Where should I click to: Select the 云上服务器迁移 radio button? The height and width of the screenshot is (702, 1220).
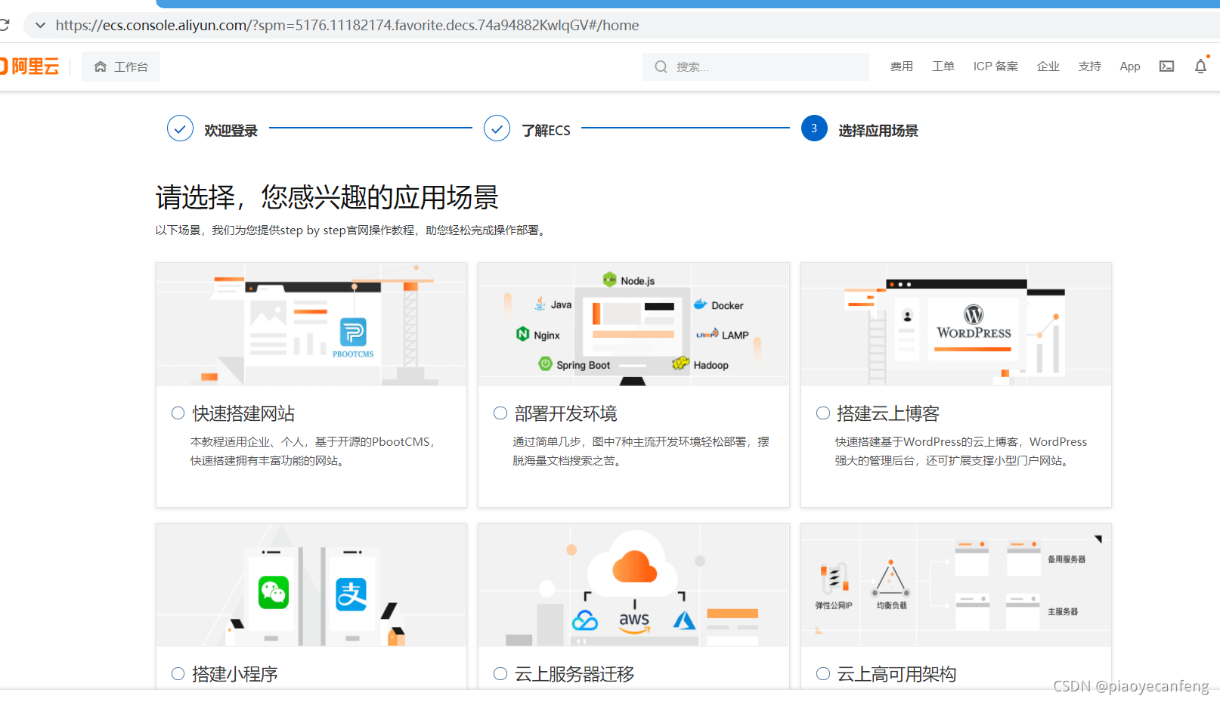[500, 674]
